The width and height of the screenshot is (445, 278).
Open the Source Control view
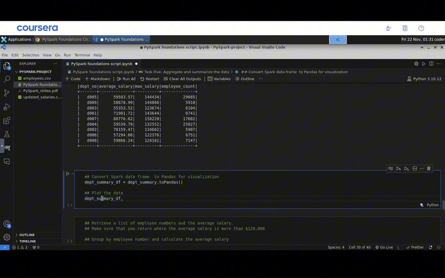tap(7, 93)
